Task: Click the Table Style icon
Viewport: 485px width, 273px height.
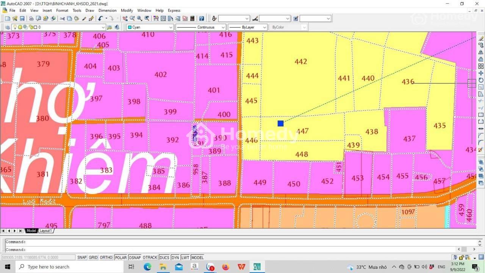Action: (296, 18)
